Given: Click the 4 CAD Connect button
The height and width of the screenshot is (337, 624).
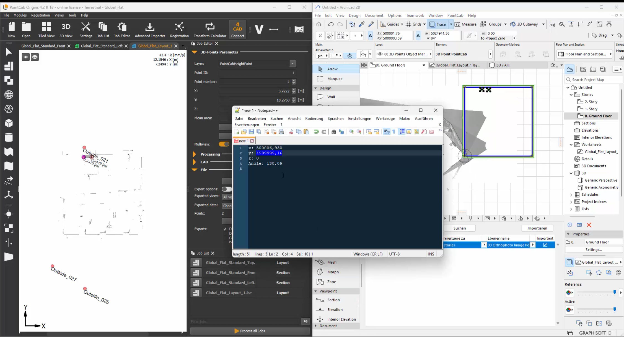Looking at the screenshot, I should [x=237, y=30].
